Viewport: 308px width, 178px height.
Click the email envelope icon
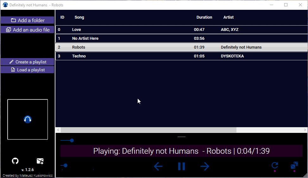coord(40,161)
